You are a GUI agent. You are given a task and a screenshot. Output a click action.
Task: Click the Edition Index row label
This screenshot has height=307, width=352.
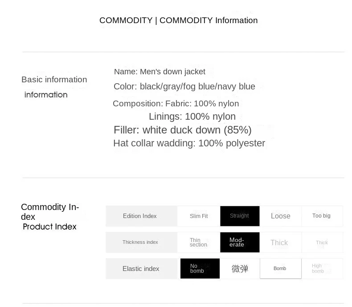click(x=140, y=216)
